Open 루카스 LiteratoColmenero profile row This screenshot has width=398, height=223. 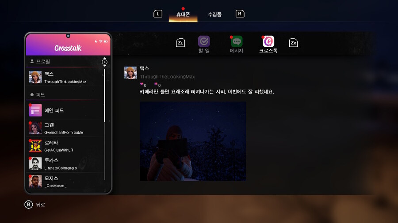click(x=65, y=164)
